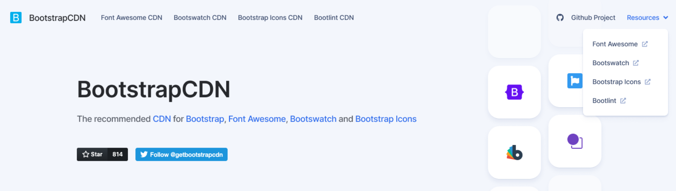Open Bootswatch CDN nav item
This screenshot has width=676, height=191.
pyautogui.click(x=200, y=18)
